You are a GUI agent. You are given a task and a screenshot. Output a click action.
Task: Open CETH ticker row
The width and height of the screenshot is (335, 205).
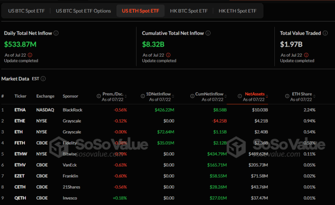20,187
